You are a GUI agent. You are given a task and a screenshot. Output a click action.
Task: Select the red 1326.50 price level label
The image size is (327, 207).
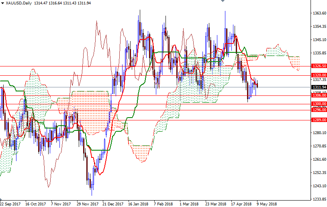[x=319, y=66]
